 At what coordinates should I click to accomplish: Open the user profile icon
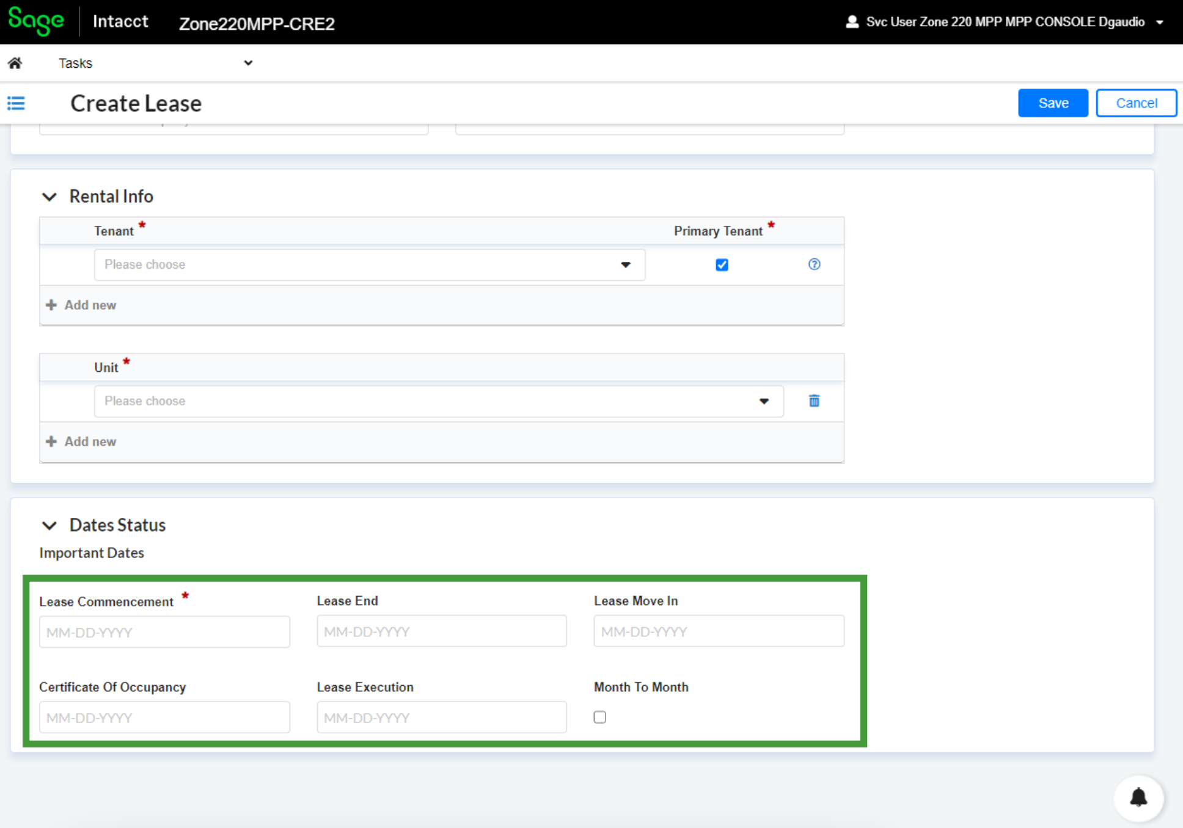coord(852,22)
